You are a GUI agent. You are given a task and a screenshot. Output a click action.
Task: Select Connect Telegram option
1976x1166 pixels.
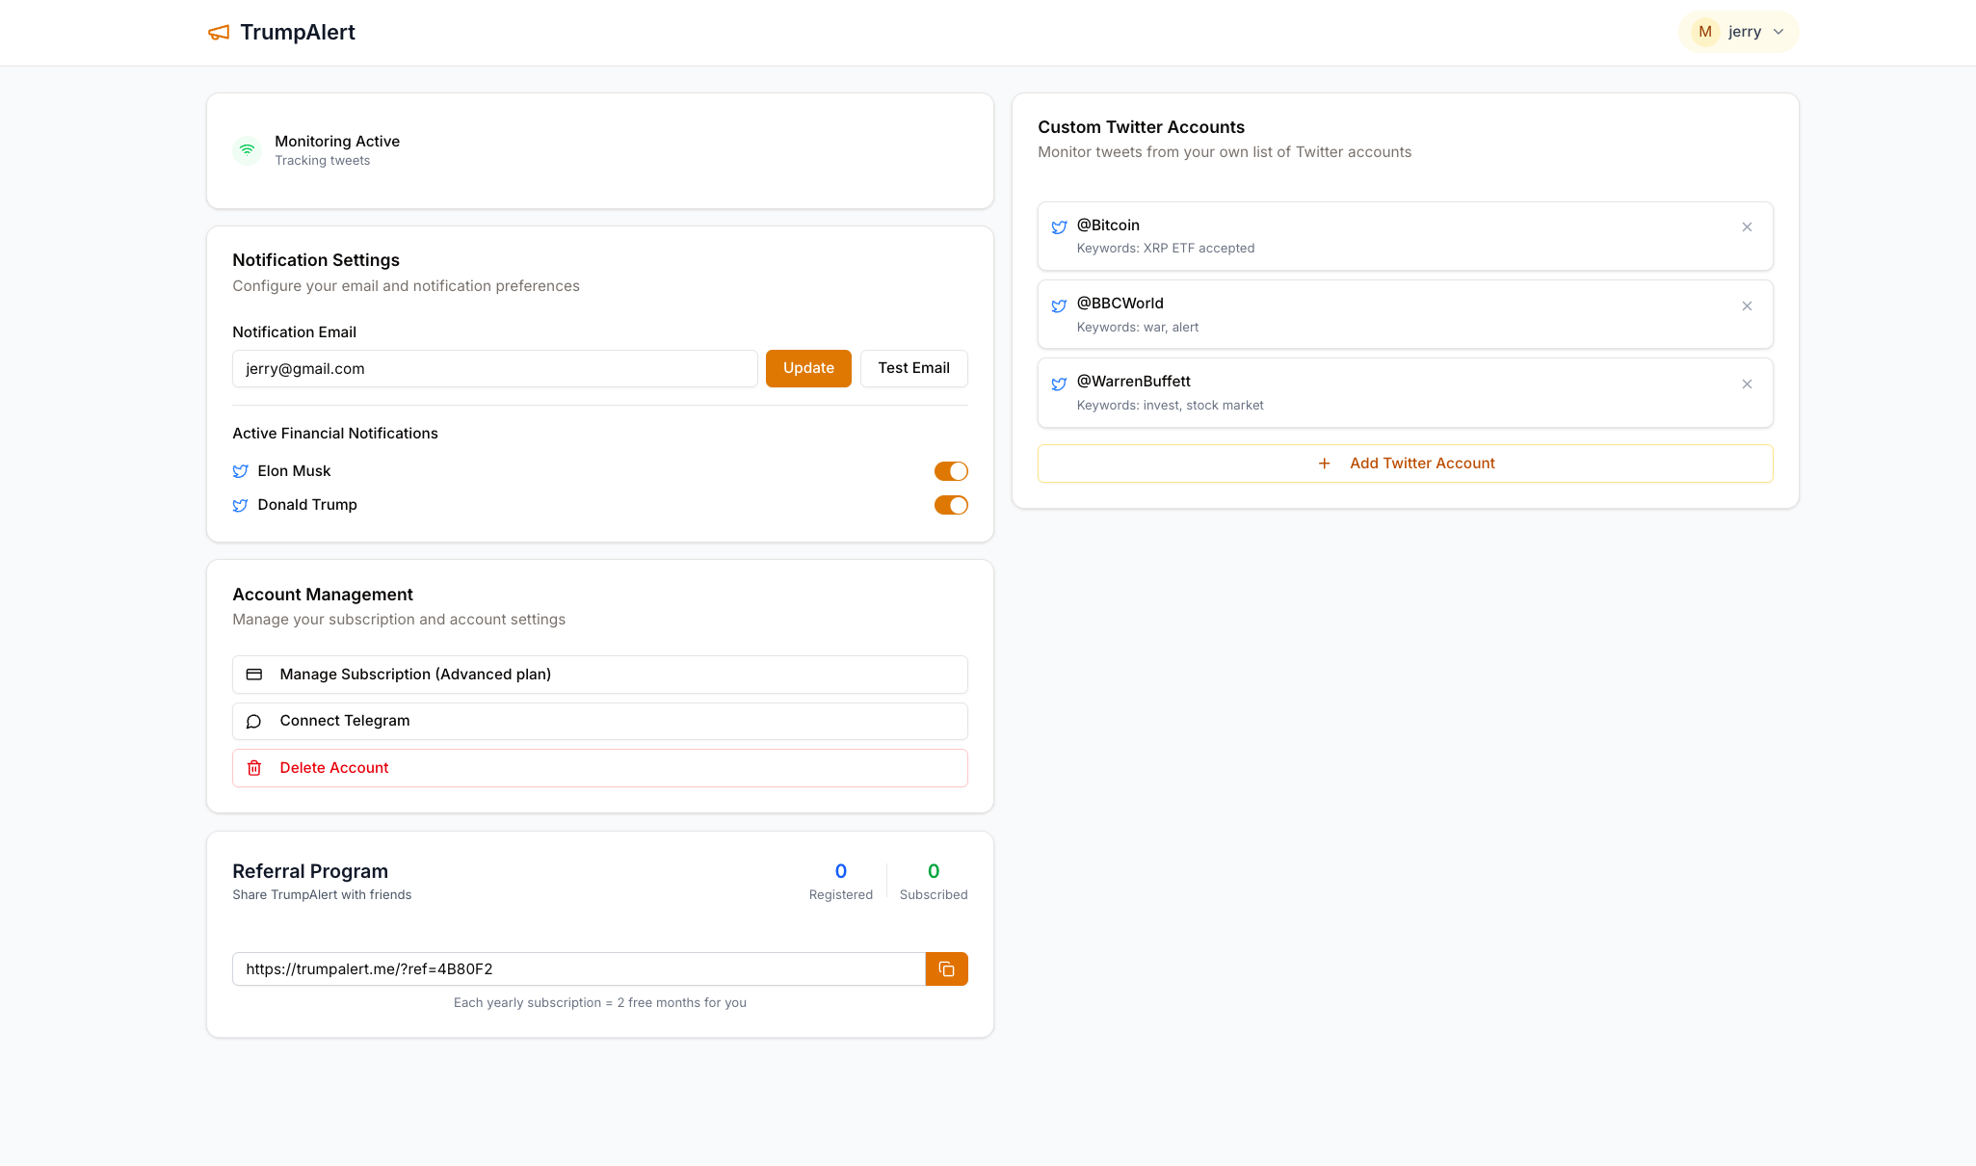point(599,721)
